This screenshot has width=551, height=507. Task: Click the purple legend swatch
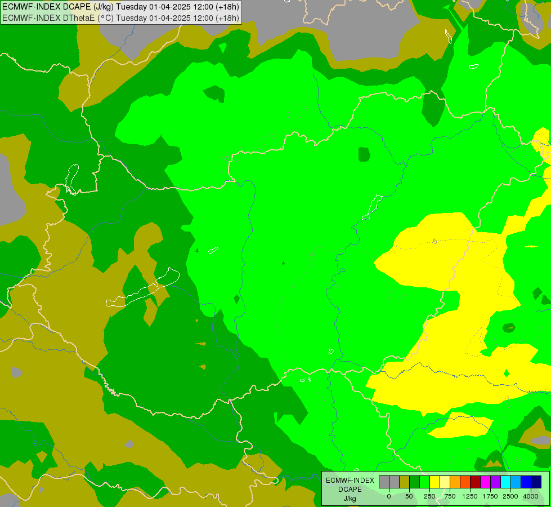495,482
